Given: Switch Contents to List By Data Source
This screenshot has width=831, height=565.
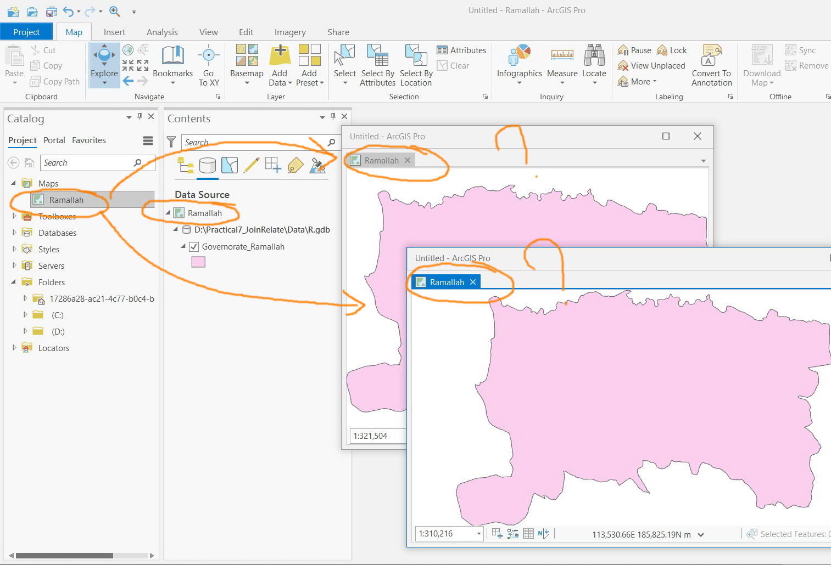Looking at the screenshot, I should [208, 165].
